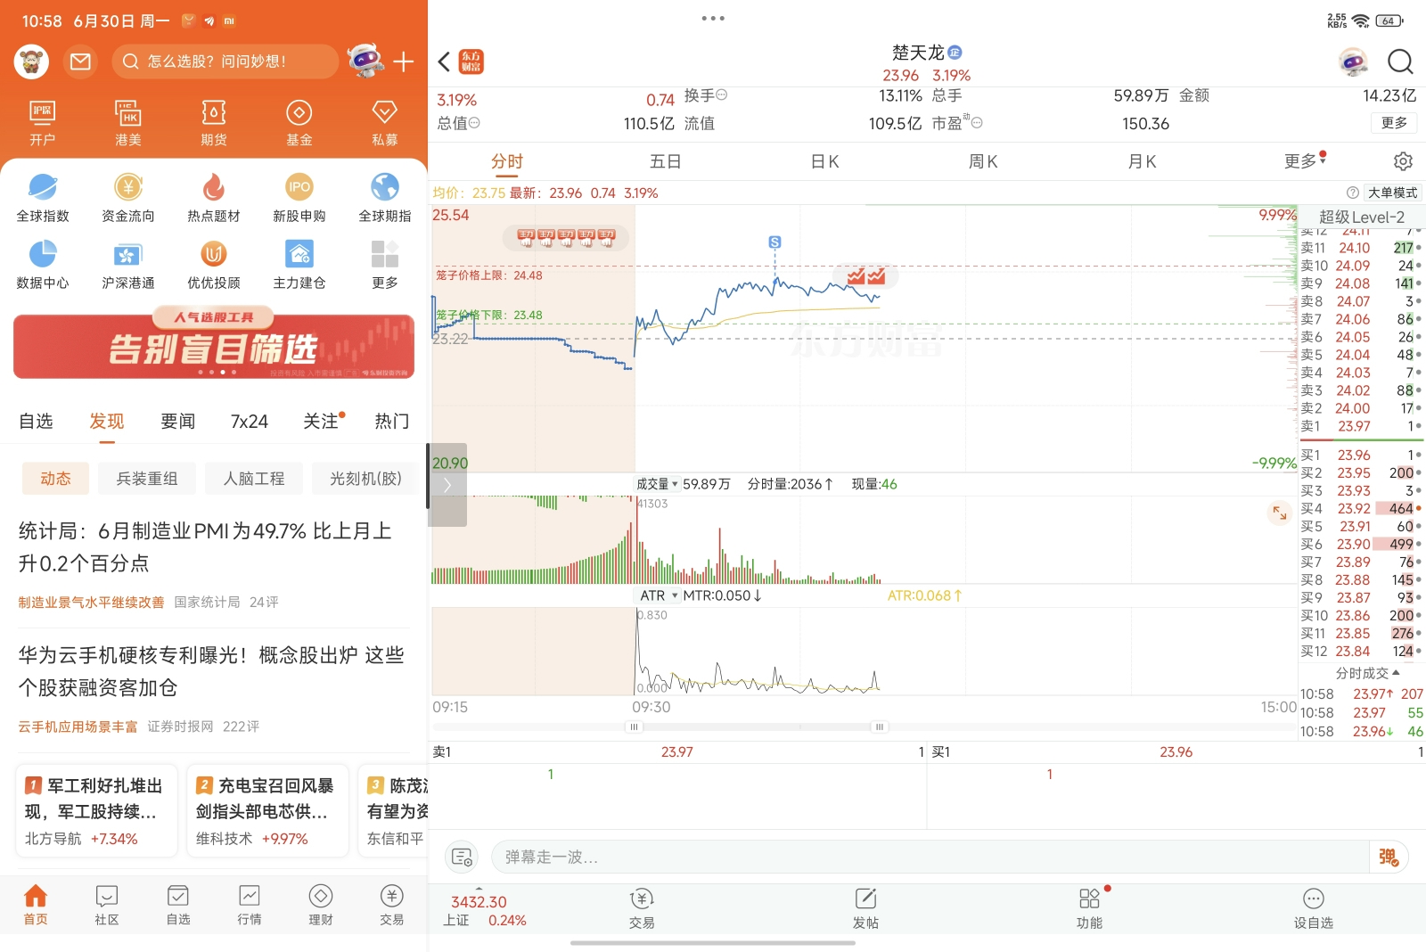This screenshot has height=952, width=1426.
Task: Open 数据中心 data center icon
Action: point(43,265)
